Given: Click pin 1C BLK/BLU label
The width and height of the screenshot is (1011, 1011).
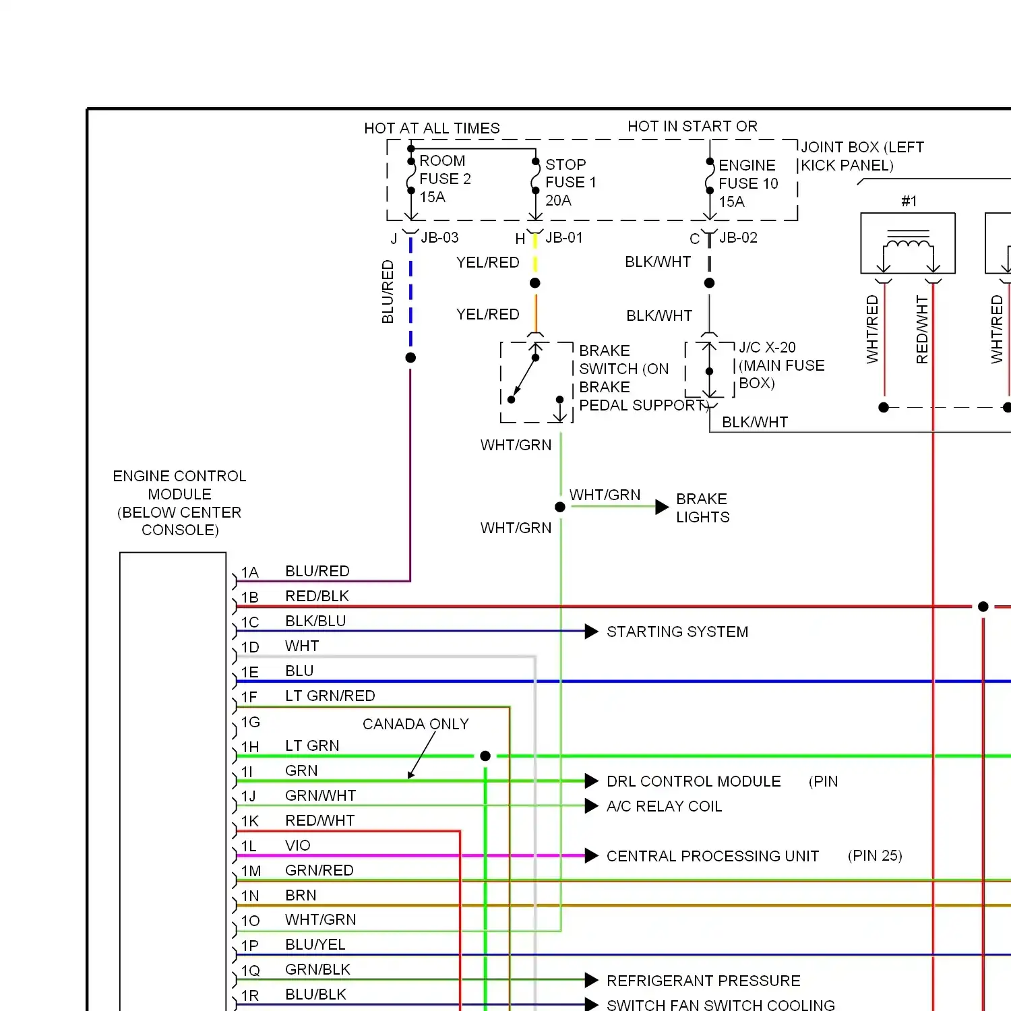Looking at the screenshot, I should tap(315, 621).
